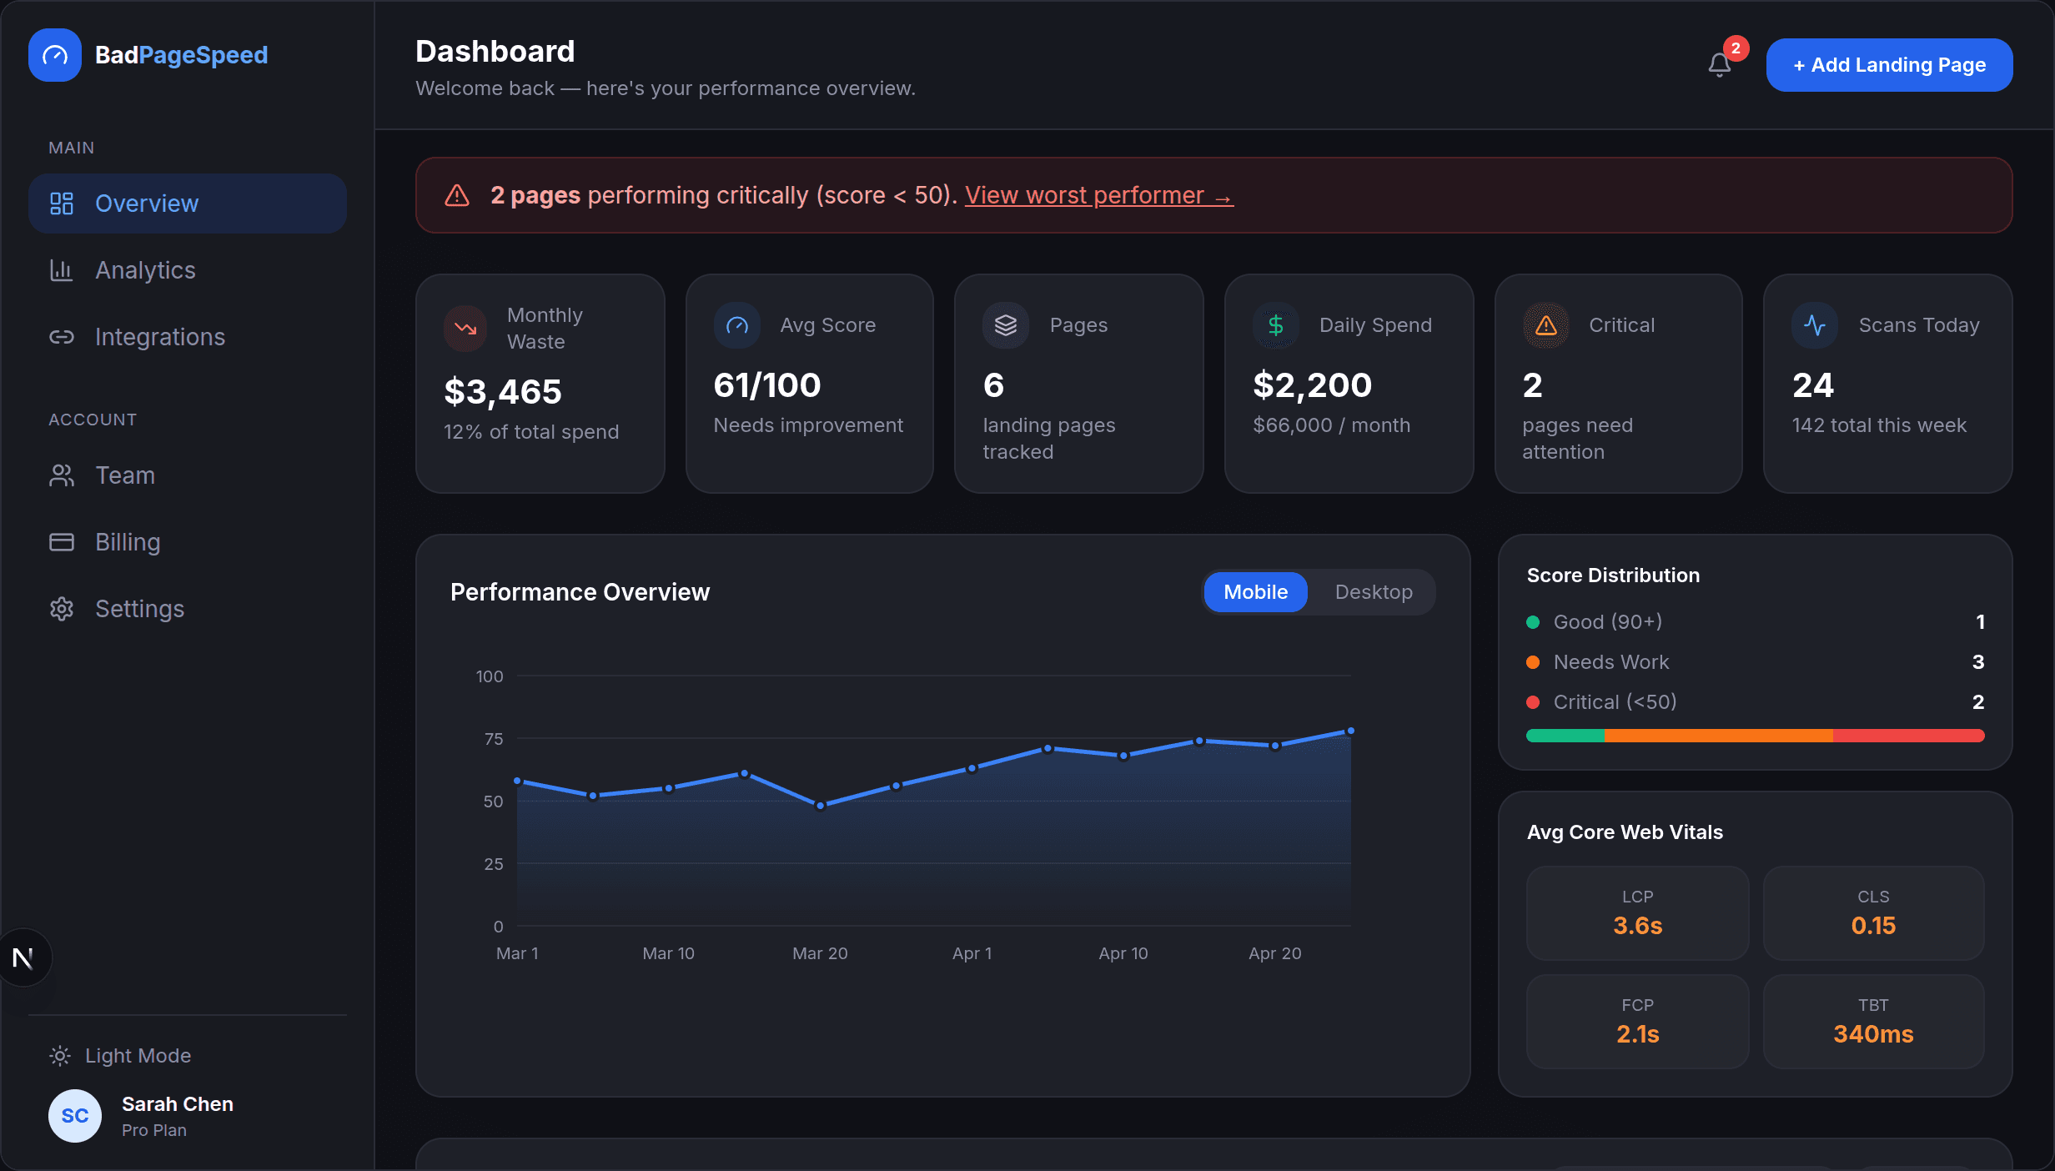2055x1171 pixels.
Task: Click the Avg Core Web Vitals heading
Action: 1625,832
